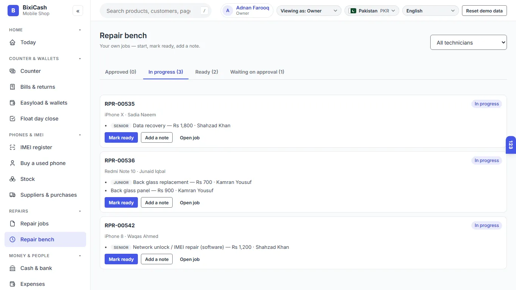Click Reset demo data button
This screenshot has width=516, height=290.
point(484,11)
